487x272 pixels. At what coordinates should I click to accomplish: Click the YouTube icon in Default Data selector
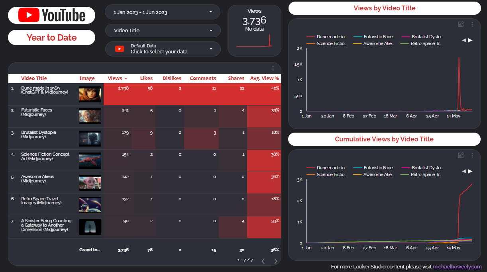click(x=120, y=49)
